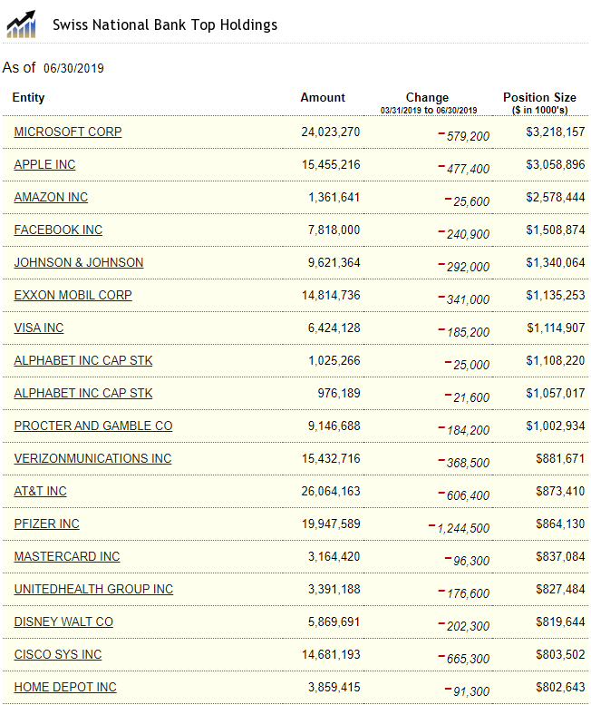Select the AMAZON INC entity link
This screenshot has width=591, height=705.
51,197
